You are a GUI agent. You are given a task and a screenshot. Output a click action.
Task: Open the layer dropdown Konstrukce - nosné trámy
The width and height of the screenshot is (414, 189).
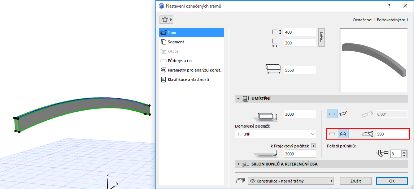pos(291,181)
